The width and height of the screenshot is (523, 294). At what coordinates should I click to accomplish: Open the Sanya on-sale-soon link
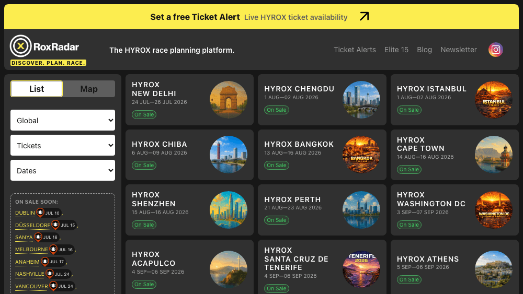[x=24, y=238]
